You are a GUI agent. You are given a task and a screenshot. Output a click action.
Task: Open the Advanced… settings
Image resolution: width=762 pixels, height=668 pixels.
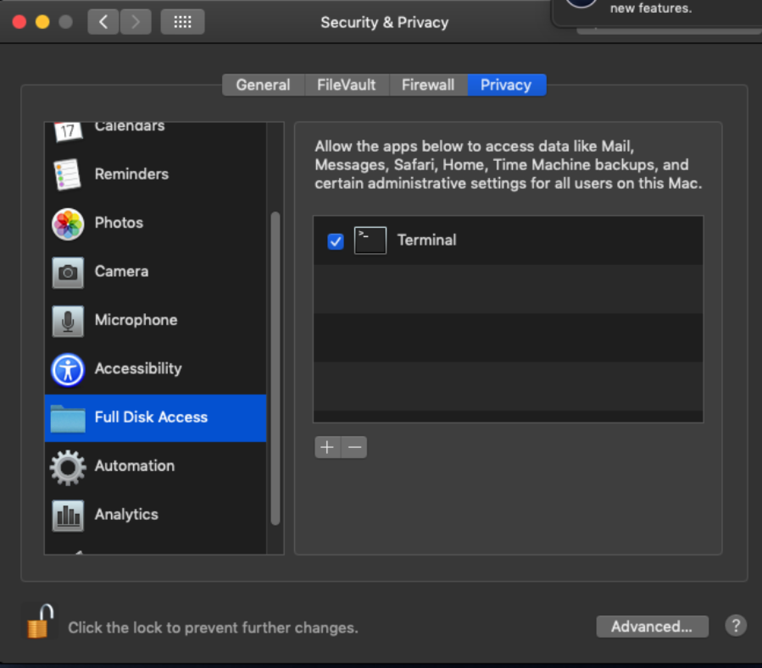click(x=652, y=626)
